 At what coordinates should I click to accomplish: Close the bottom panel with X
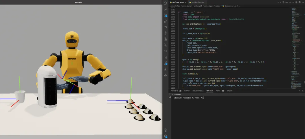click(x=303, y=91)
